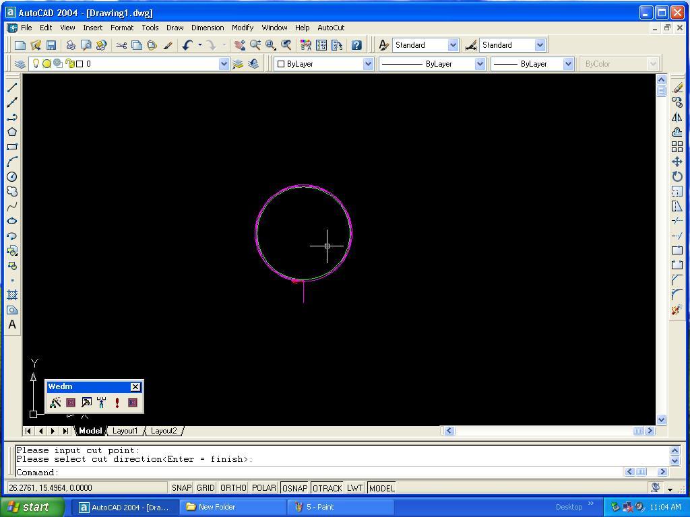690x517 pixels.
Task: Select the Line draw tool
Action: click(x=12, y=88)
